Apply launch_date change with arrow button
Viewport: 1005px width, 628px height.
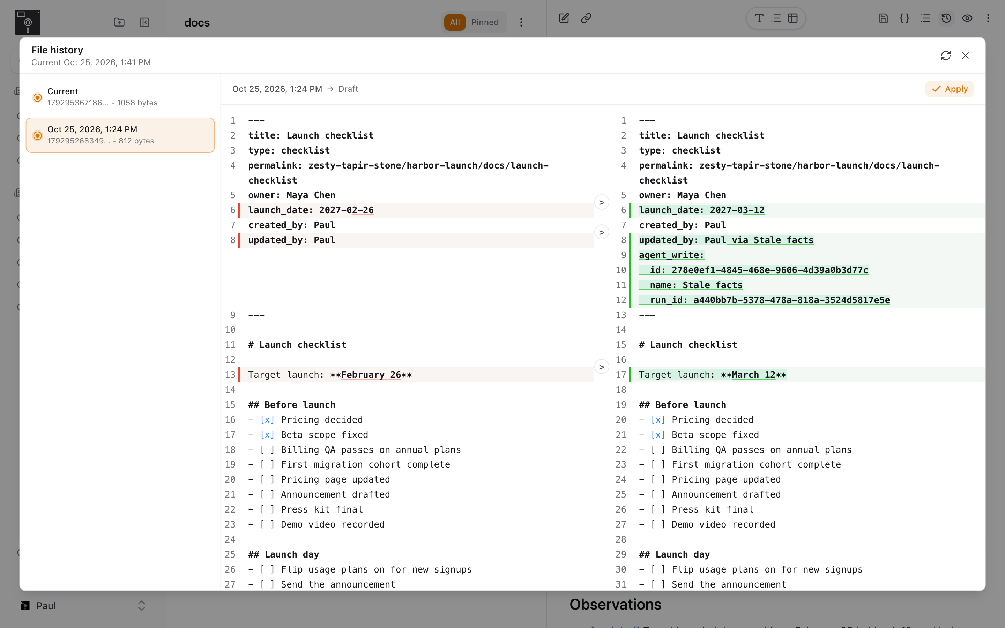[x=602, y=202]
